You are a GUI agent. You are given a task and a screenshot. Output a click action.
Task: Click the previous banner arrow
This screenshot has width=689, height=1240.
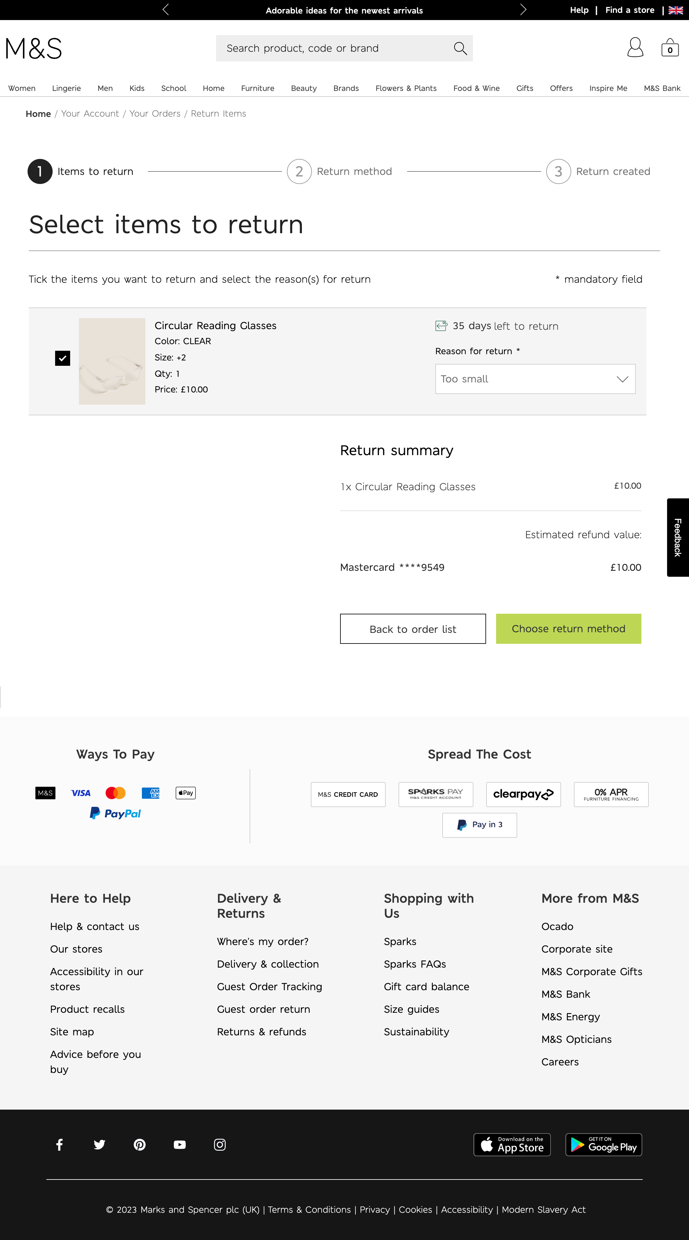[x=165, y=10]
